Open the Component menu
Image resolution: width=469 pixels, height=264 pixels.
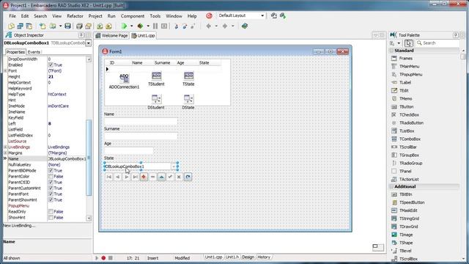[x=133, y=16]
